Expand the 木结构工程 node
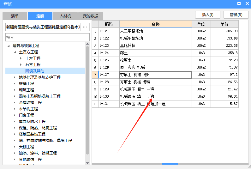251x170 pixels. [15, 109]
